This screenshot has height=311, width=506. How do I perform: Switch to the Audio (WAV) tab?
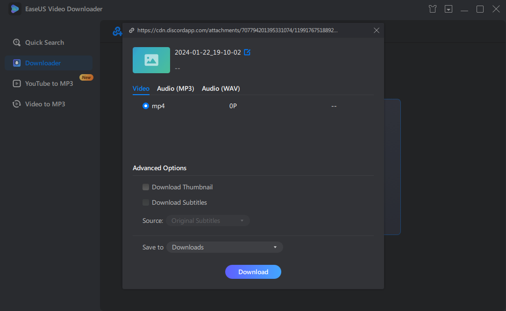pyautogui.click(x=221, y=89)
